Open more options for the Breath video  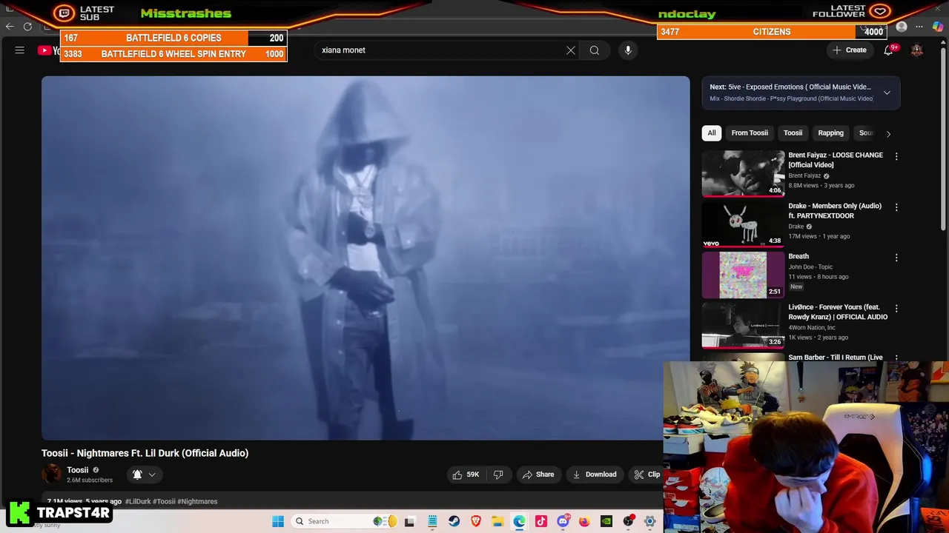(896, 258)
